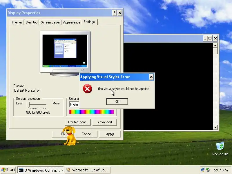This screenshot has width=232, height=174.
Task: Click the network computers tray icon
Action: [x=202, y=170]
